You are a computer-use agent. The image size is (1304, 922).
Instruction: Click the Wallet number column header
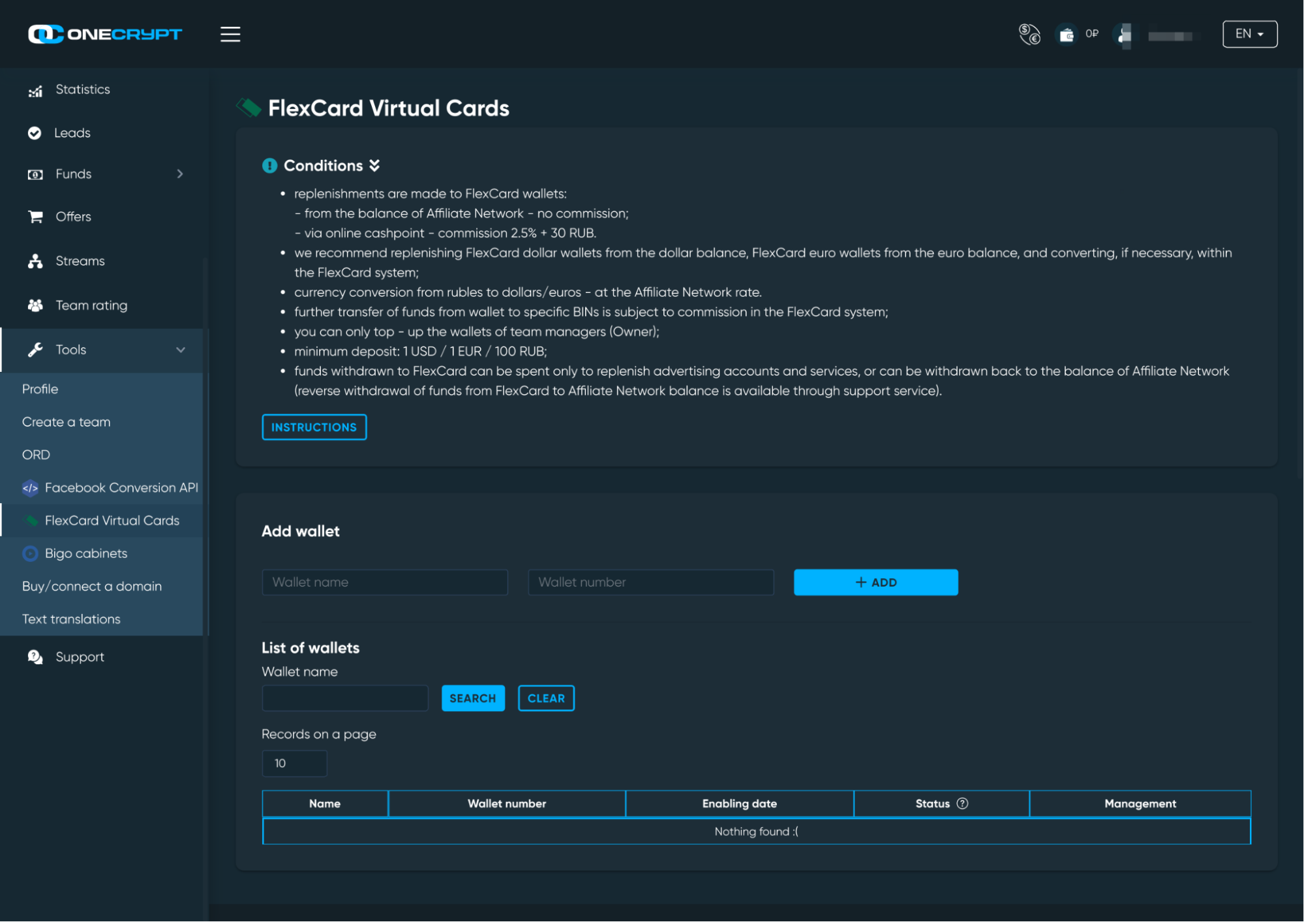tap(507, 804)
